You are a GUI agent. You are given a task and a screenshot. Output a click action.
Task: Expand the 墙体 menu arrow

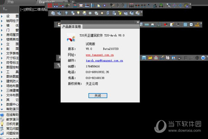pos(2,26)
